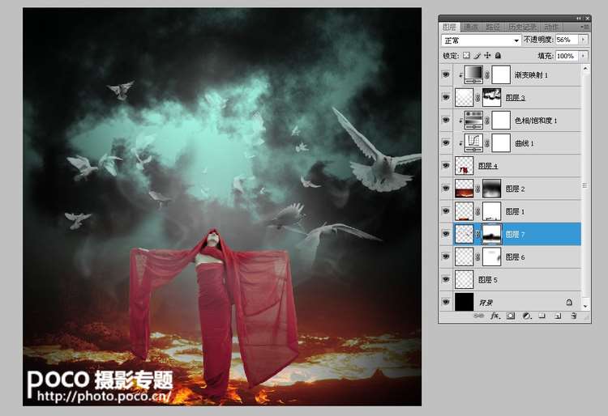Open the 填充 fill slider arrow
This screenshot has width=608, height=416.
pos(583,56)
